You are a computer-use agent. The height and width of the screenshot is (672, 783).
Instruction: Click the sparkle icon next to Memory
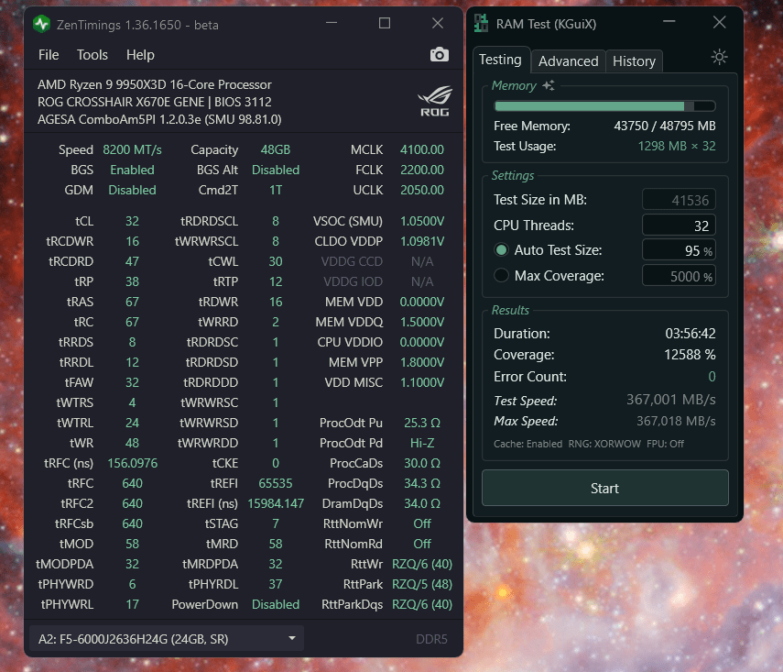pyautogui.click(x=549, y=85)
